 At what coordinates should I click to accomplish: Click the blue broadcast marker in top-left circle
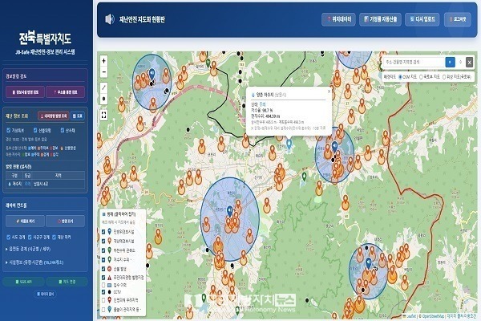coord(152,74)
